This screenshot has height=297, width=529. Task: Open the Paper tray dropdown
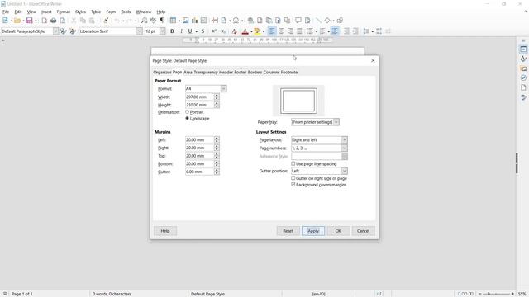coord(336,122)
